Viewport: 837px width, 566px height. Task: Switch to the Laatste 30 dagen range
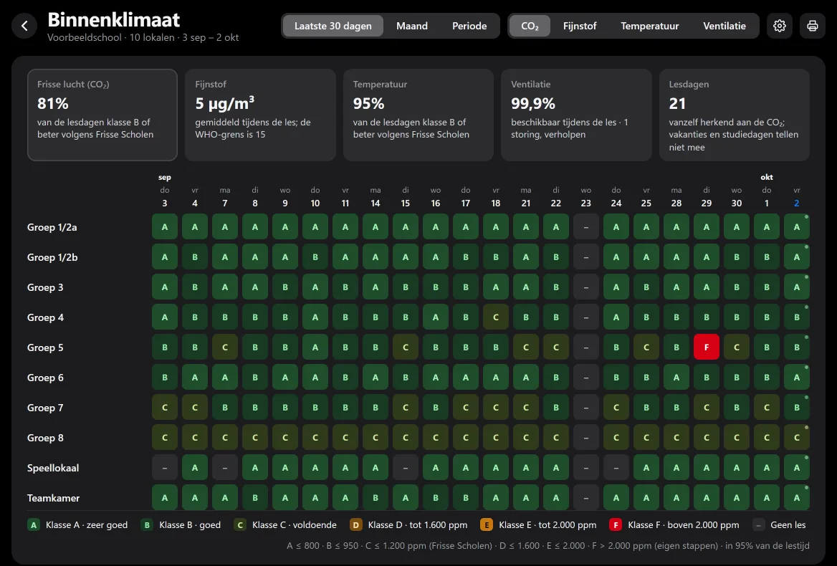tap(333, 26)
